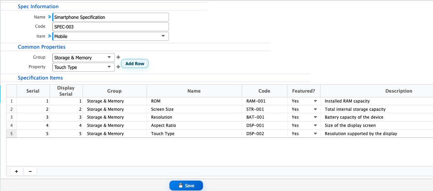Click the RAM-001 code cell
The height and width of the screenshot is (191, 433).
[264, 101]
